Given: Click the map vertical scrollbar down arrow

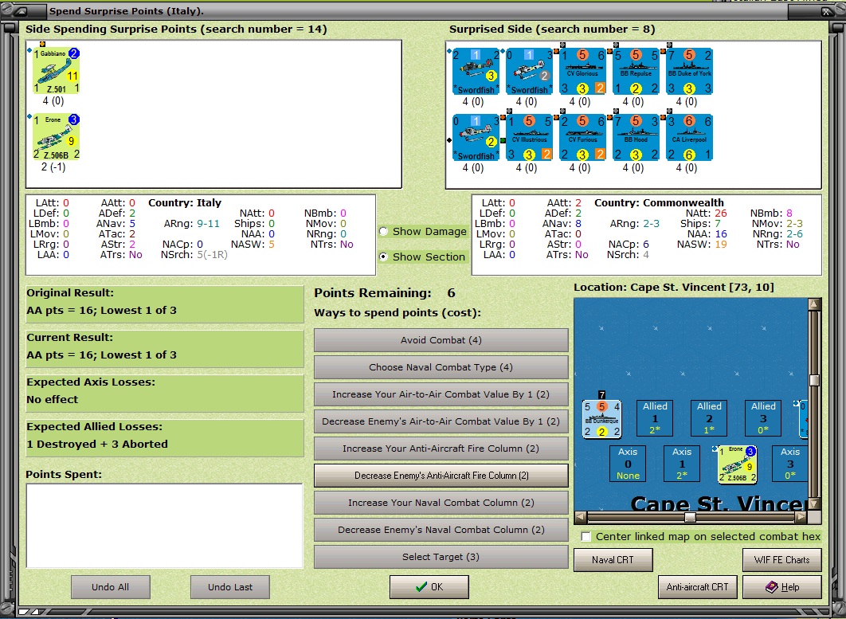Looking at the screenshot, I should [814, 503].
